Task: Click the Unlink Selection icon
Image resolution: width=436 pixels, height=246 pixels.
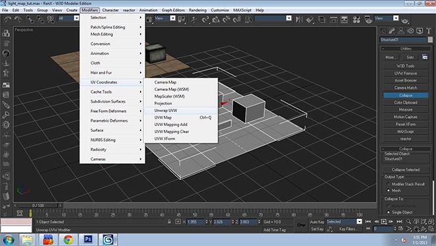Action: coord(40,19)
